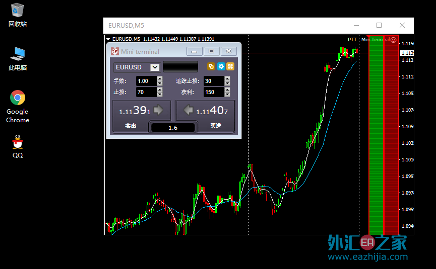This screenshot has width=436, height=269.
Task: Expand the EURUSD symbol dropdown
Action: click(x=155, y=67)
